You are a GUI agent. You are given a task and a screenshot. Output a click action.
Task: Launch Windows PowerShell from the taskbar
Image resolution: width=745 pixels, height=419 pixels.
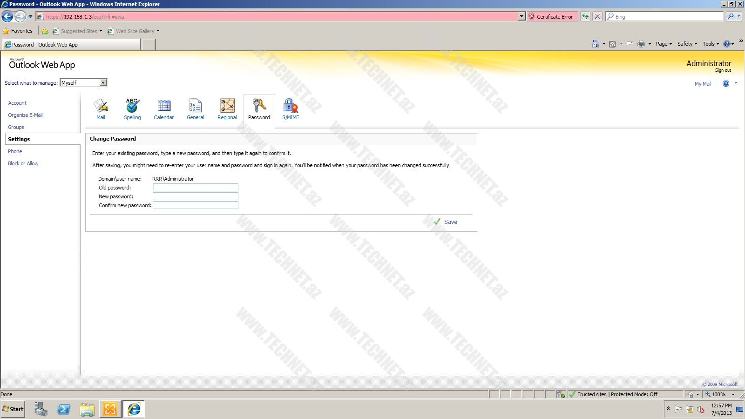pos(64,409)
